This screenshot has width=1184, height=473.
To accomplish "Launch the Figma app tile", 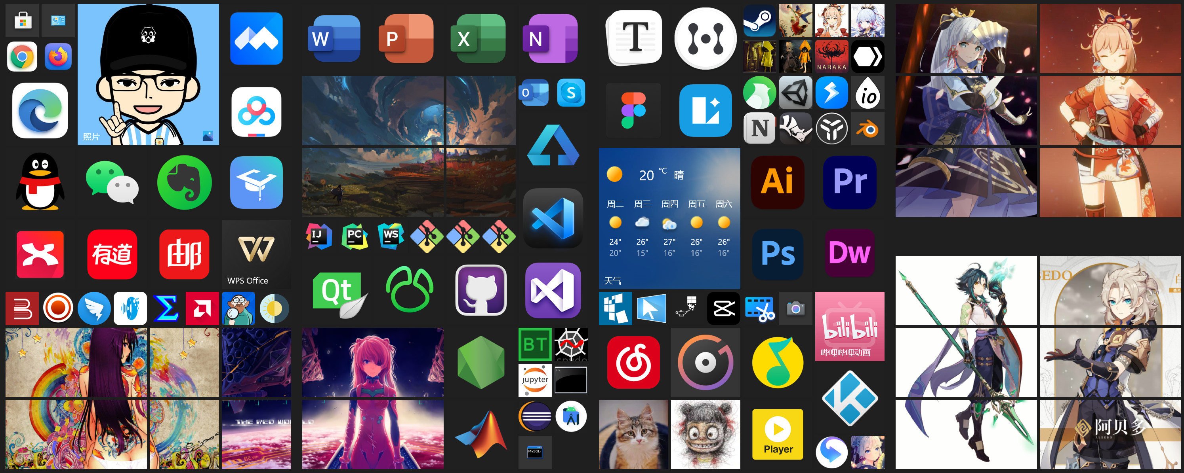I will pyautogui.click(x=633, y=111).
